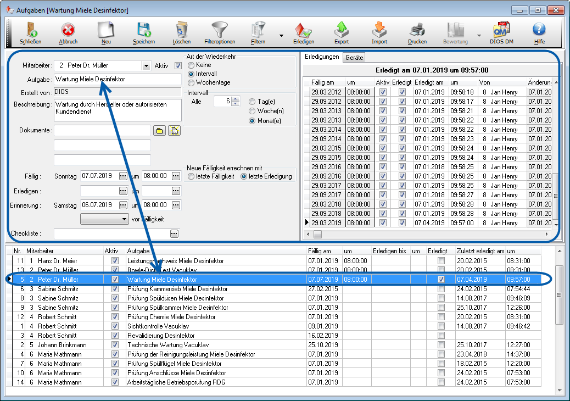570x401 pixels.
Task: Click Erledigen bis column header
Action: 390,251
